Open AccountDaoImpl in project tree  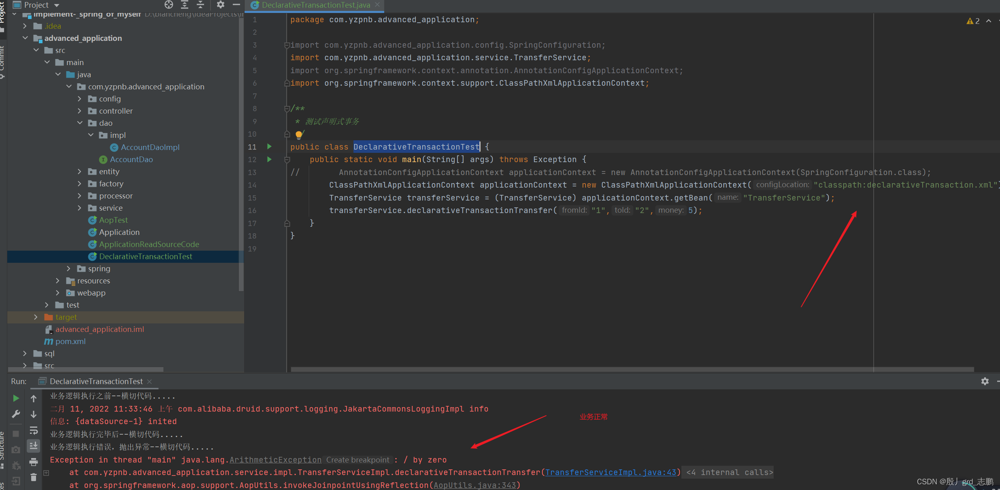point(150,148)
